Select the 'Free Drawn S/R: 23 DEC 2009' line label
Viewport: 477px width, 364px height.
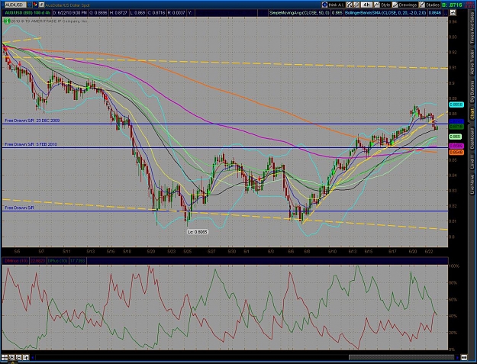point(32,121)
